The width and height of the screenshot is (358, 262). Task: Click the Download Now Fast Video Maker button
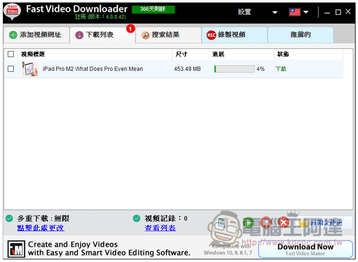click(305, 249)
